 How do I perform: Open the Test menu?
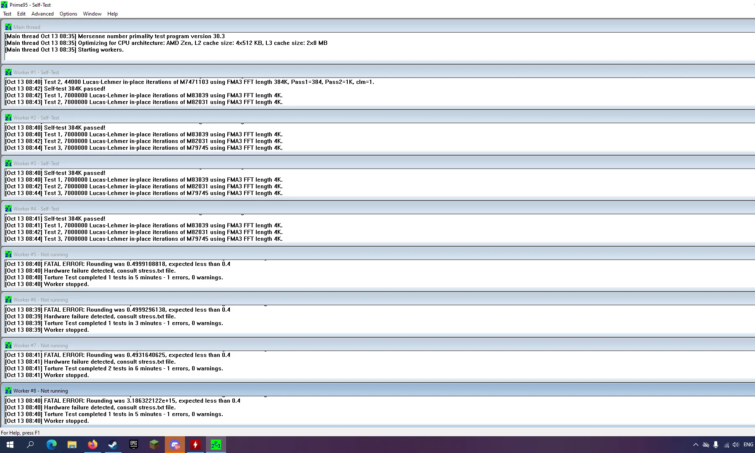coord(7,14)
